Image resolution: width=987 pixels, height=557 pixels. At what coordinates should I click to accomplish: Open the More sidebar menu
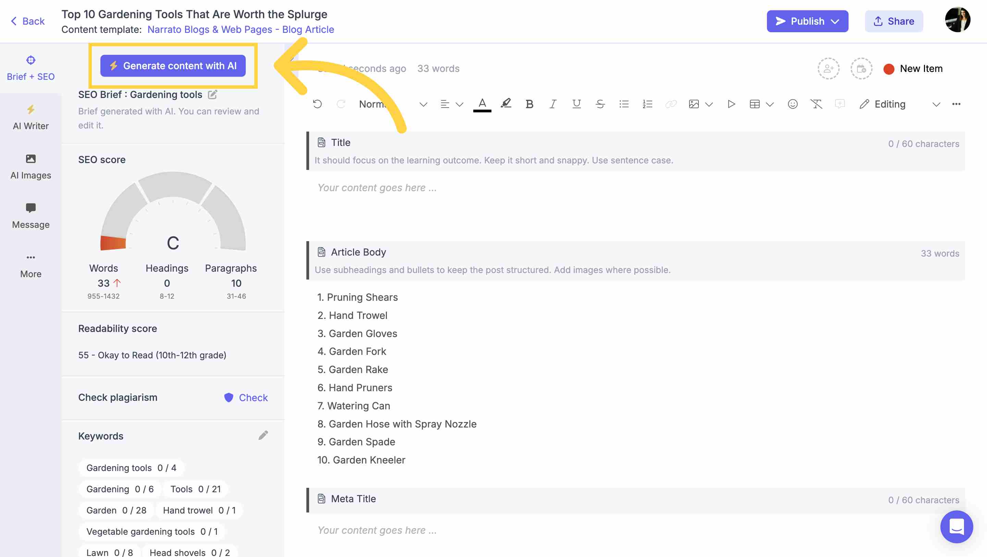(x=31, y=265)
